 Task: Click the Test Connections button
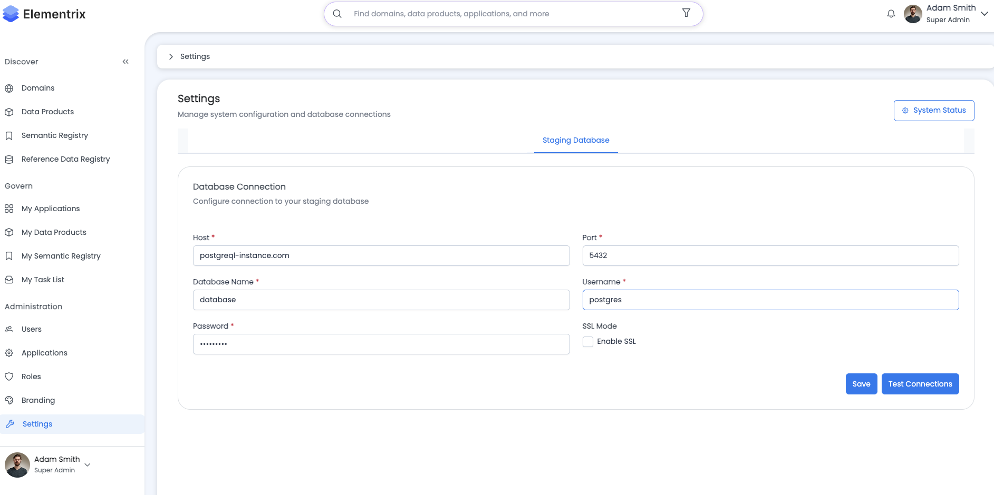(x=920, y=384)
